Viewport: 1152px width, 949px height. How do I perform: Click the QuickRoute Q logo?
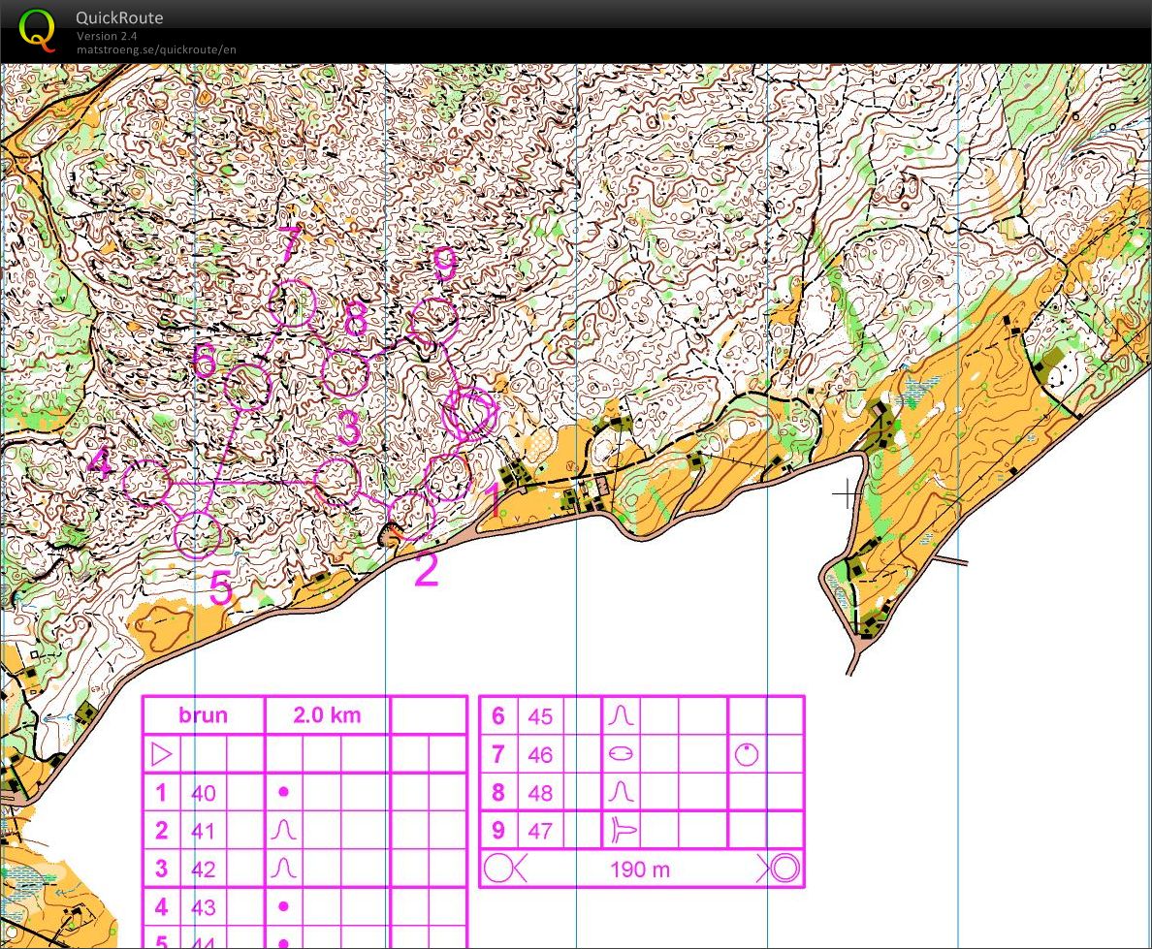37,28
